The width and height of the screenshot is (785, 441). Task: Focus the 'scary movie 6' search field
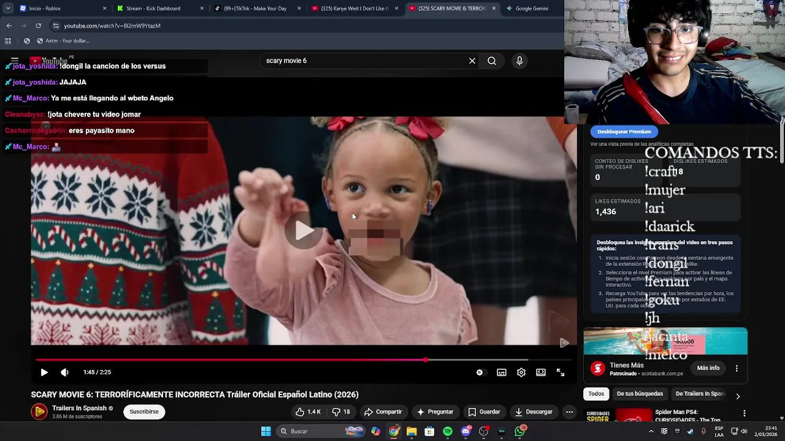pyautogui.click(x=364, y=61)
